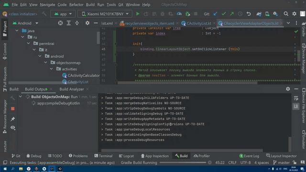Collapse the Build ObjectsOnMap tree node
Image resolution: width=306 pixels, height=172 pixels.
click(21, 97)
